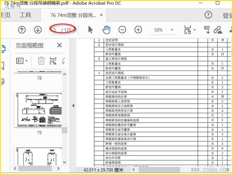Screen dimensions: 233x175
Task: Delete selected page with trash icon
Action: coord(41,61)
